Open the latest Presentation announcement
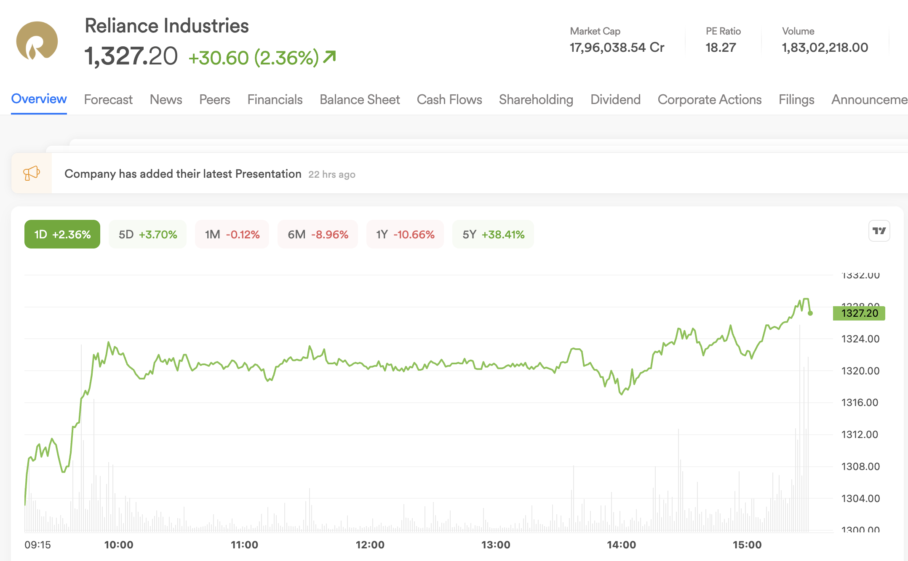The image size is (908, 561). 183,174
